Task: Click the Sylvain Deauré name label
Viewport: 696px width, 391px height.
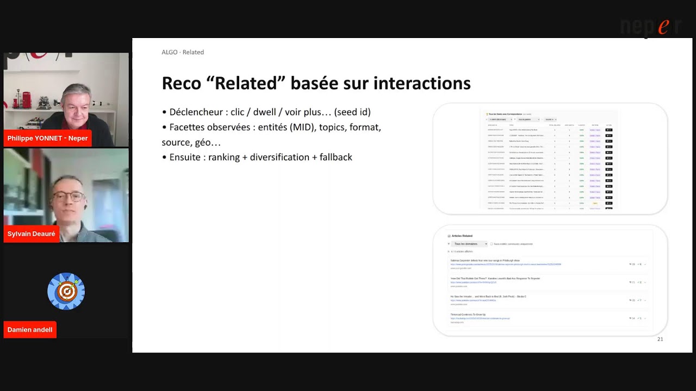Action: (32, 234)
